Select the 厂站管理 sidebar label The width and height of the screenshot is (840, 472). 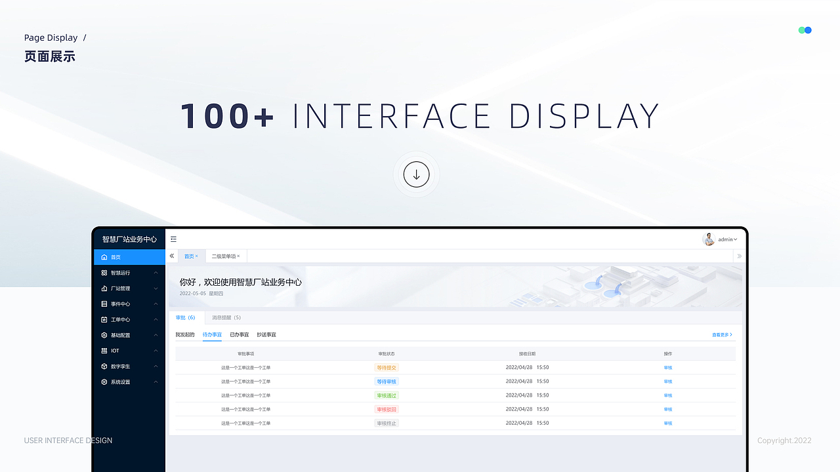(x=120, y=288)
